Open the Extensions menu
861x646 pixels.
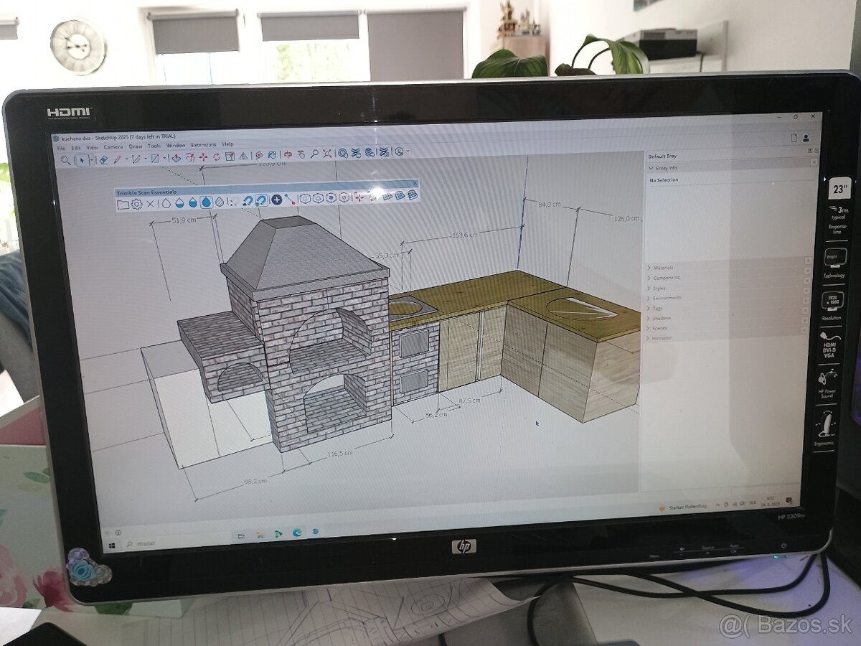(204, 144)
